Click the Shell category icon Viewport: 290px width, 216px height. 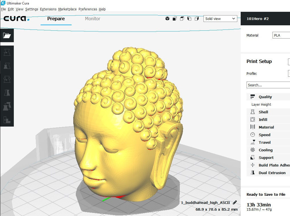pos(253,112)
